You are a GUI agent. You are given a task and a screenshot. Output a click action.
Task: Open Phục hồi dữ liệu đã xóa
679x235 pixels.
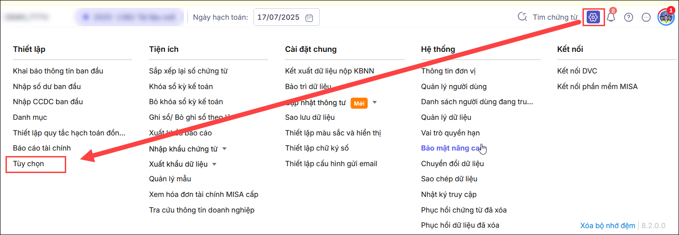click(x=460, y=225)
